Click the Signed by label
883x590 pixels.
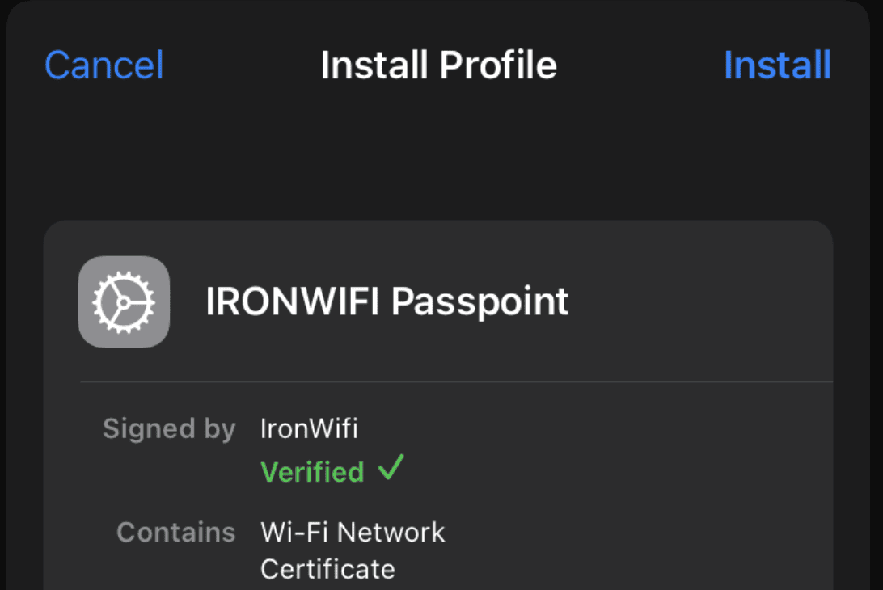(x=169, y=429)
